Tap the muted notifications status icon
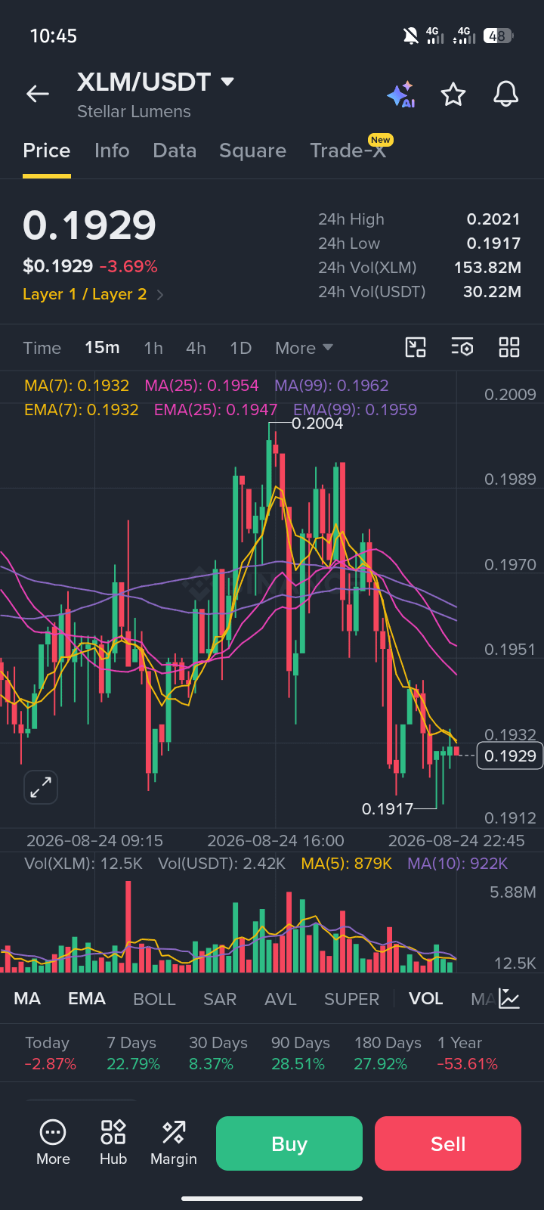544x1210 pixels. pos(410,36)
